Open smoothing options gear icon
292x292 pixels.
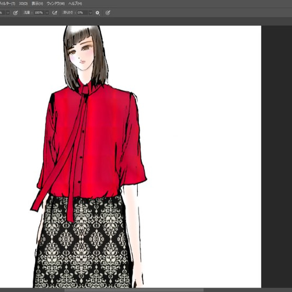(x=98, y=13)
